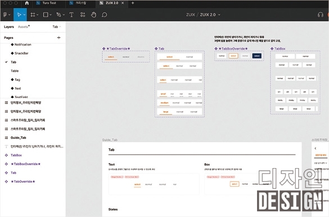Select the text layer with T icon
Image resolution: width=329 pixels, height=217 pixels.
click(x=37, y=147)
